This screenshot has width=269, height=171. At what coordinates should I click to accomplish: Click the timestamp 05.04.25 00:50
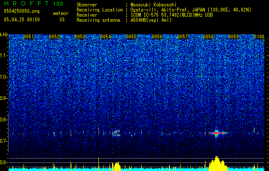pos(22,20)
